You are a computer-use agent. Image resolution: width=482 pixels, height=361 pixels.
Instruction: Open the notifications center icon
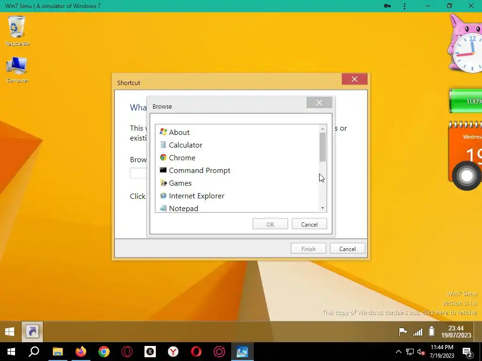click(467, 352)
